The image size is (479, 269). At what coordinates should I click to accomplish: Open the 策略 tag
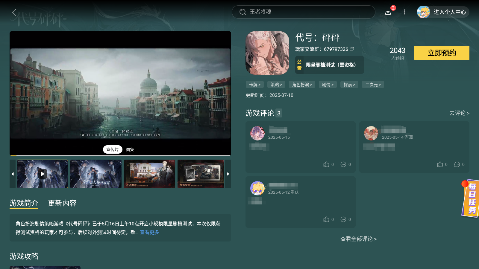276,85
